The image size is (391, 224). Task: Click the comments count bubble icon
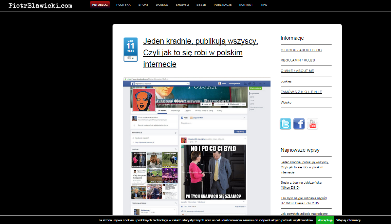129,58
